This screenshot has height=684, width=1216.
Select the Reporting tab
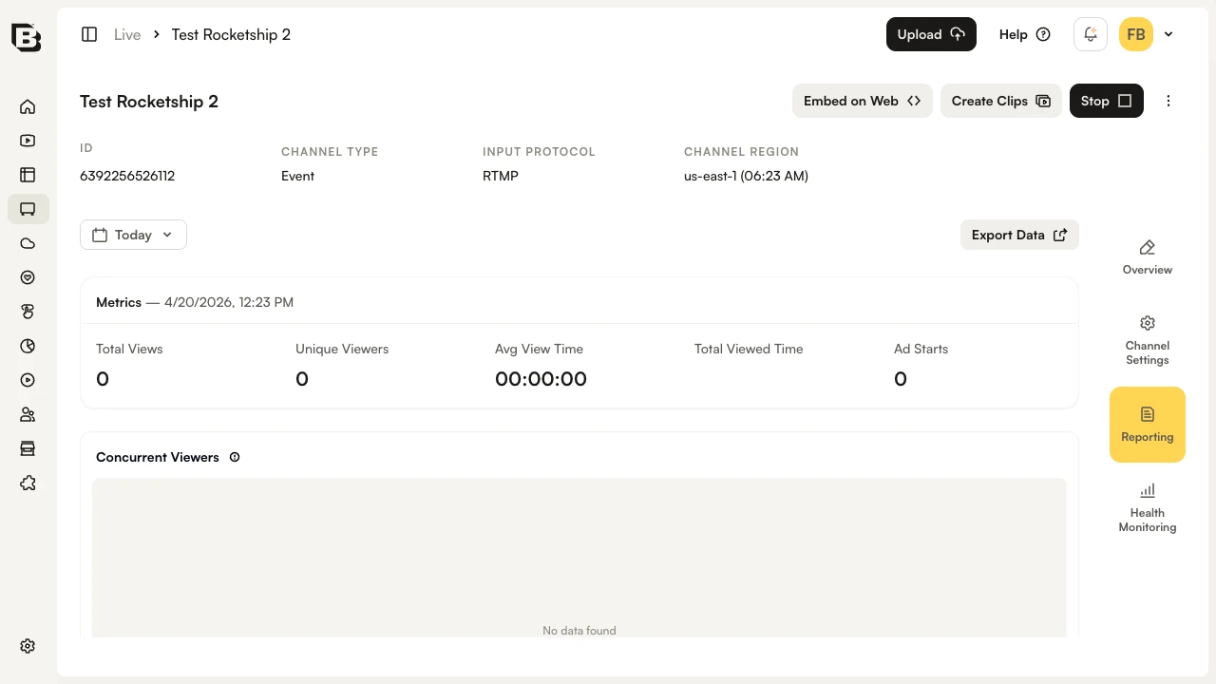click(1148, 425)
